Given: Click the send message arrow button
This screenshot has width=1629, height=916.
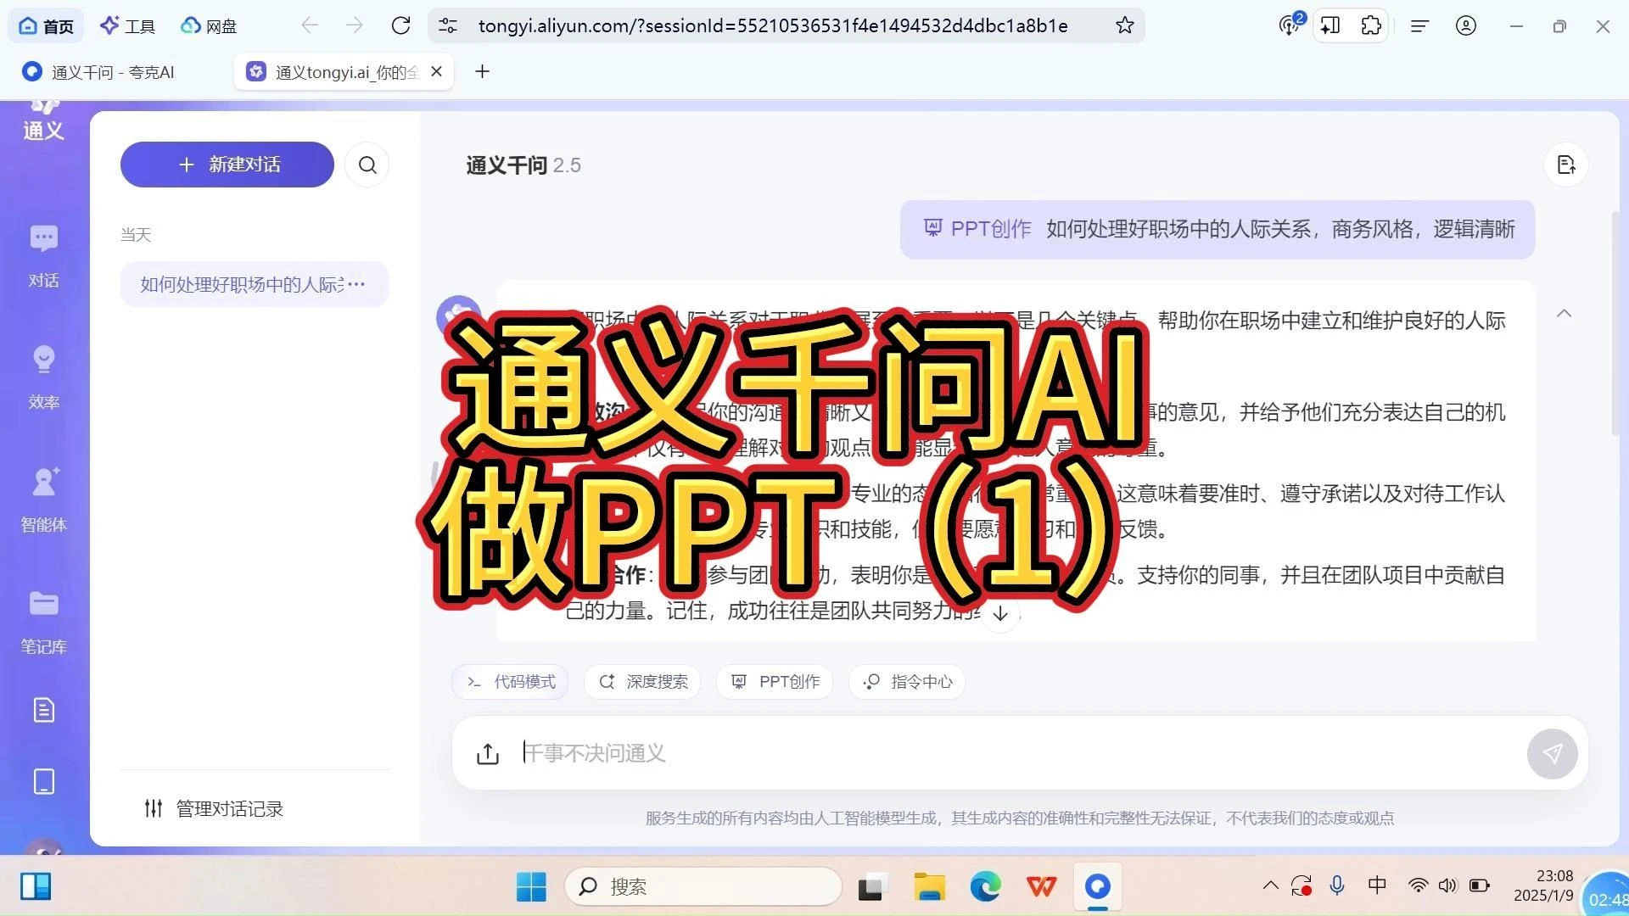Looking at the screenshot, I should 1552,753.
